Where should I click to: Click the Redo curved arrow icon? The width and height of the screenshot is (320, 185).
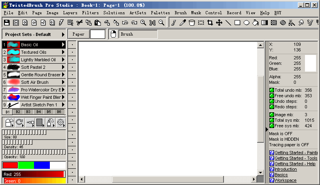pyautogui.click(x=134, y=23)
